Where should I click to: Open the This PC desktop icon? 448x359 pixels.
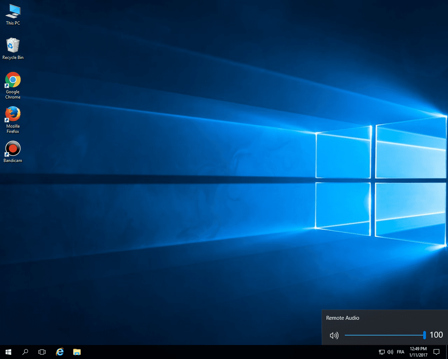[x=13, y=14]
